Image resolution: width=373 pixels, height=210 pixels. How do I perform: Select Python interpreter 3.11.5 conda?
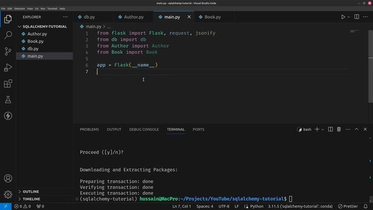[300, 206]
